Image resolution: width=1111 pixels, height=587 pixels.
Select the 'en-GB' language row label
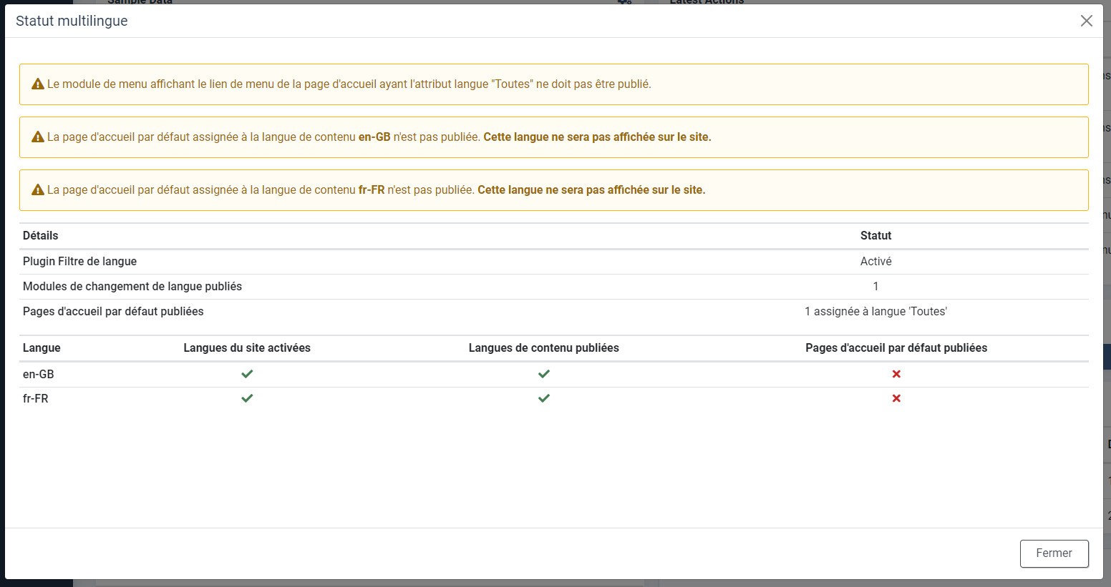click(39, 374)
